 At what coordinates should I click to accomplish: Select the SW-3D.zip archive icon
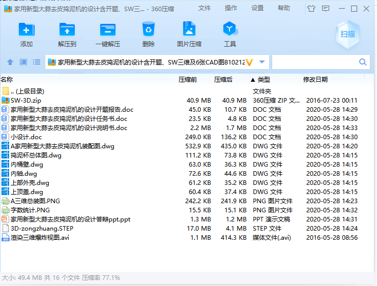coord(6,101)
